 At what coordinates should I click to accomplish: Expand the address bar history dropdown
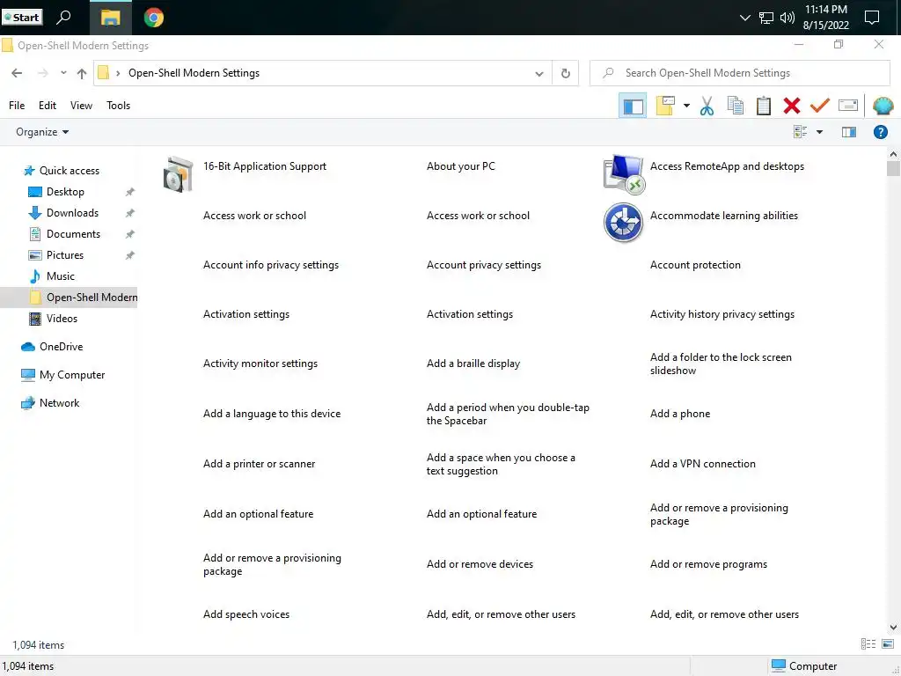[539, 74]
